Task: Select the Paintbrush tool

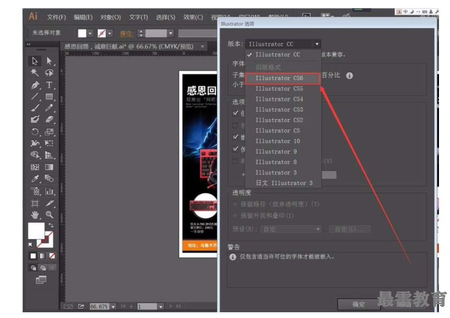Action: pos(35,108)
